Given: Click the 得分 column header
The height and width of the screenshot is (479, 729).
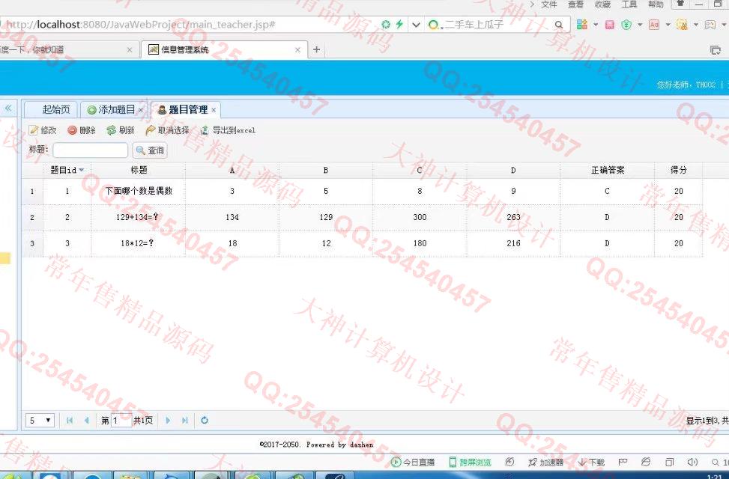Looking at the screenshot, I should (678, 170).
